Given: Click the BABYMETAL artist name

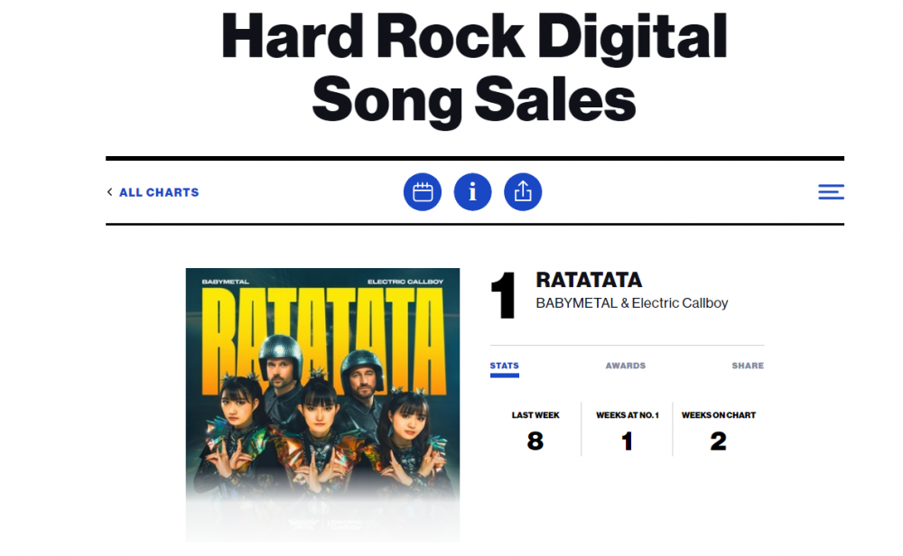Looking at the screenshot, I should click(x=576, y=303).
